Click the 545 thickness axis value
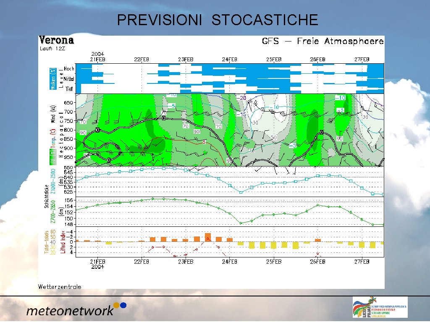This screenshot has width=430, height=322. [x=68, y=172]
